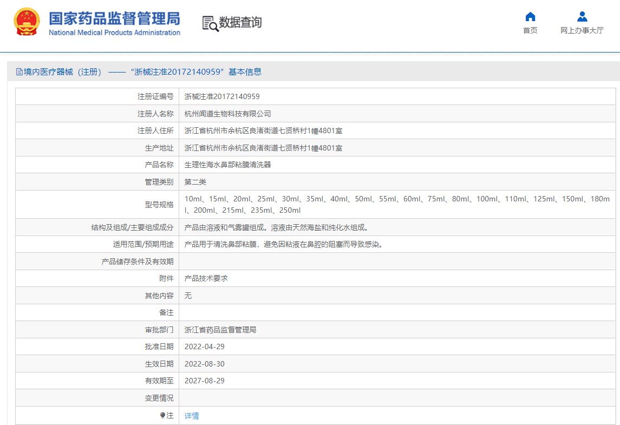Click the 结构及组成/主要组成成分 label

[132, 228]
